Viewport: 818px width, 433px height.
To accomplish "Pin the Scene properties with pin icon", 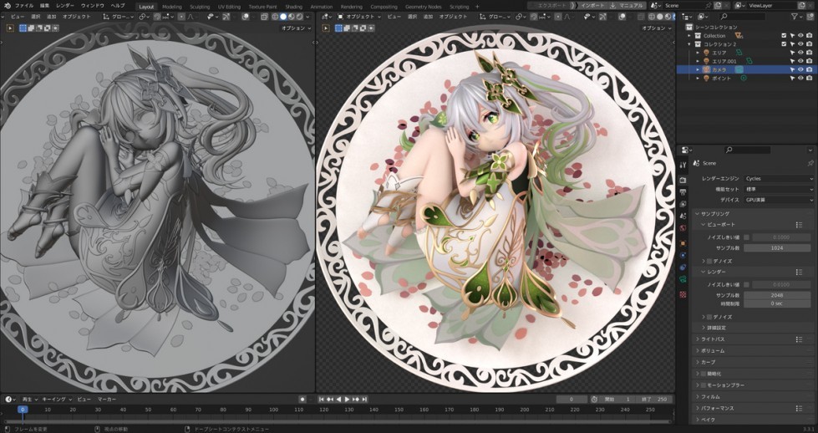I will click(810, 163).
